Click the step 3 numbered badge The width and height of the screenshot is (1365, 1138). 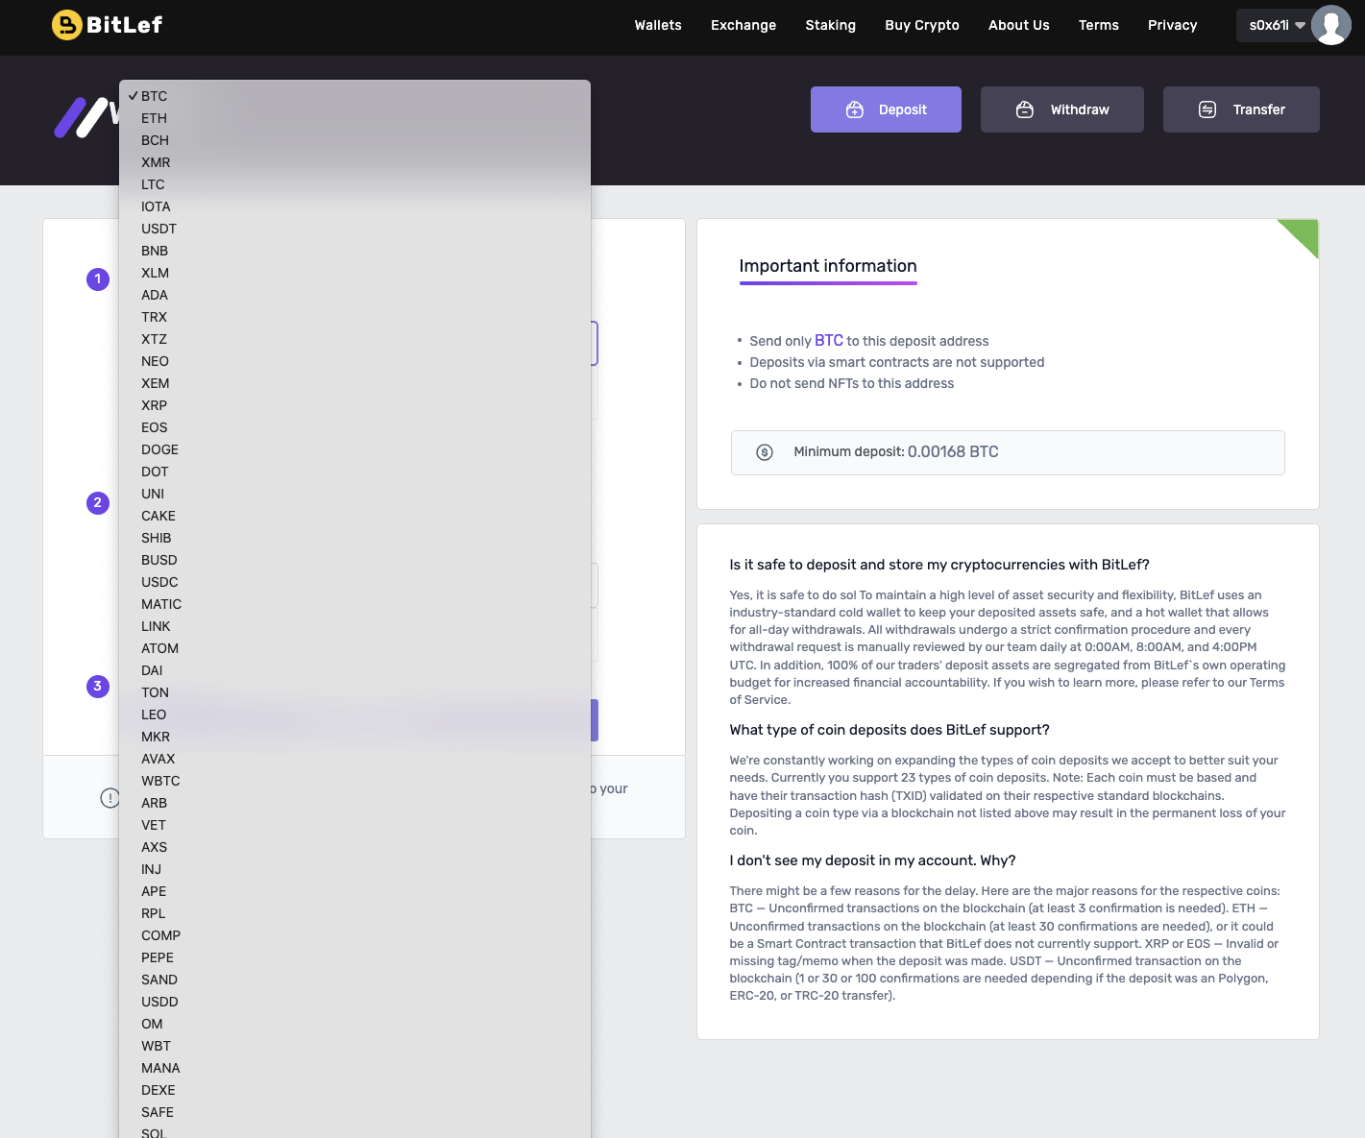[x=97, y=687]
